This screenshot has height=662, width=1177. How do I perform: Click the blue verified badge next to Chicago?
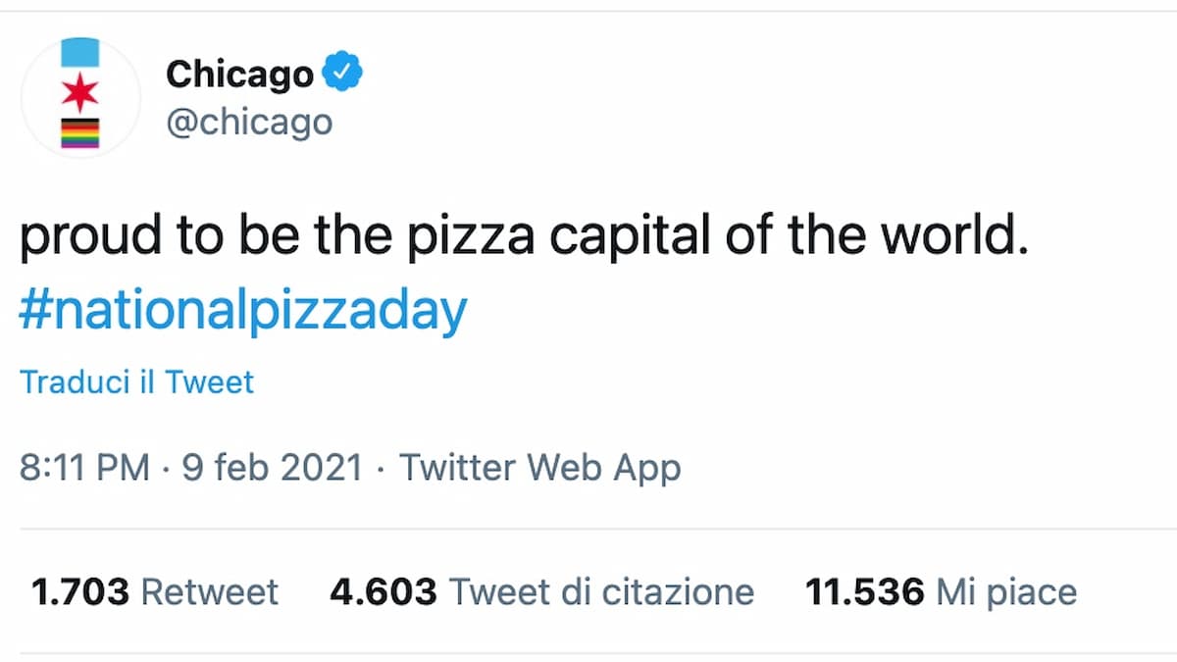(x=342, y=71)
